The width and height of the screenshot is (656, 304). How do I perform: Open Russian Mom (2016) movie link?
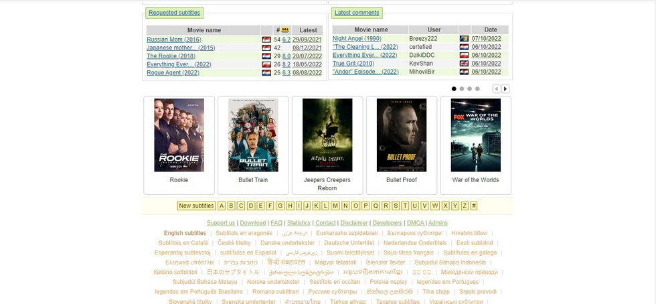coord(174,40)
